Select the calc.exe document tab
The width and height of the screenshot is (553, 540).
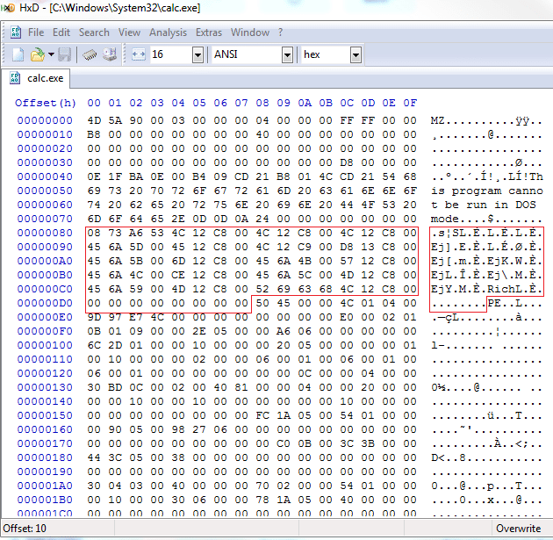[36, 78]
